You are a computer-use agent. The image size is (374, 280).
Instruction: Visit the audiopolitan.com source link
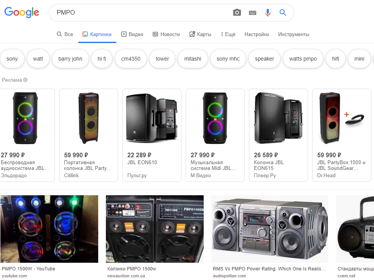pyautogui.click(x=229, y=276)
